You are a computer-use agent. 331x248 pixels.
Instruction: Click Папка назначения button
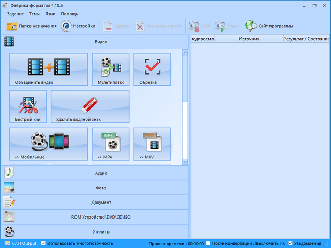pyautogui.click(x=31, y=26)
